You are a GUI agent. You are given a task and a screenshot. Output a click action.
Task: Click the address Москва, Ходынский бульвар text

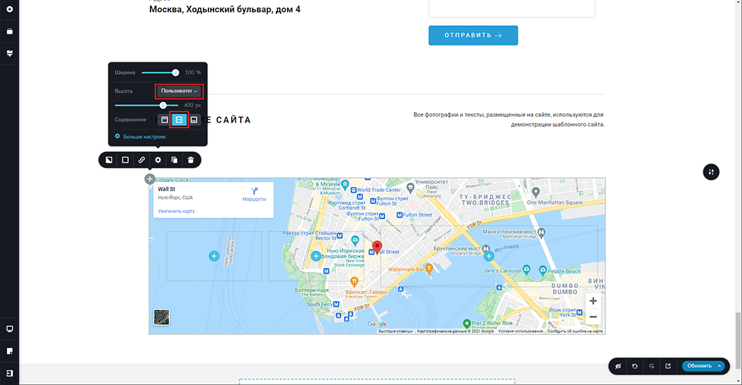[x=225, y=10]
